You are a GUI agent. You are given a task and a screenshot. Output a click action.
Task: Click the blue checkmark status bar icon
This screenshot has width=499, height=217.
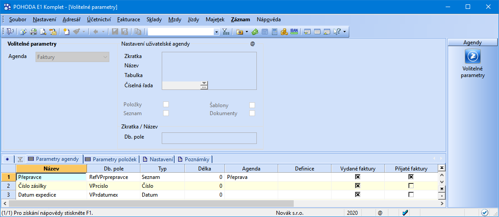point(405,212)
